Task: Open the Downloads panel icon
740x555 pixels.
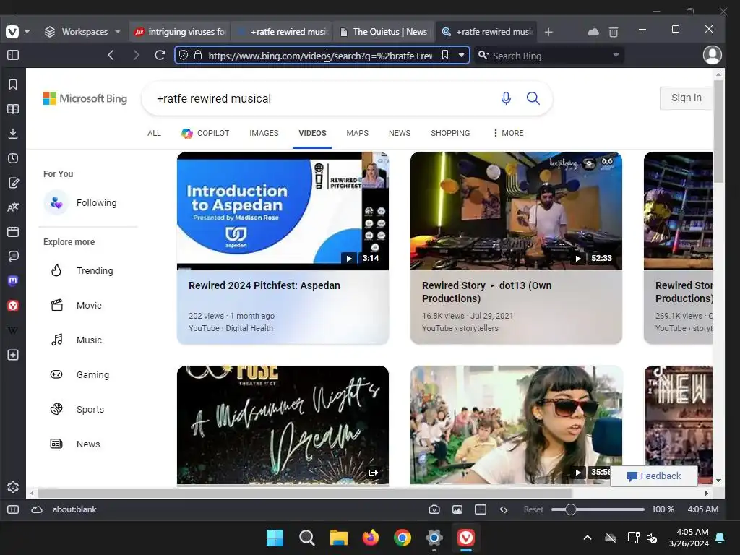Action: pos(13,134)
